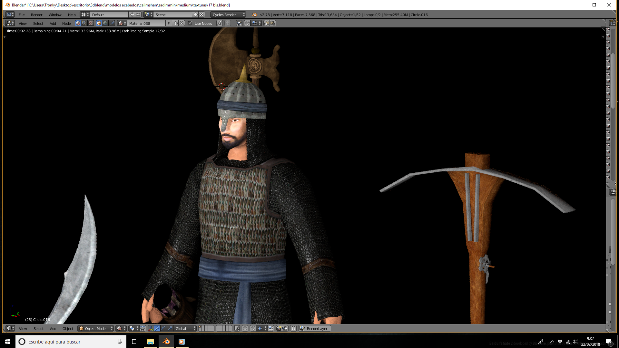Open the Cycles Render engine dropdown
Image resolution: width=619 pixels, height=348 pixels.
click(x=228, y=15)
